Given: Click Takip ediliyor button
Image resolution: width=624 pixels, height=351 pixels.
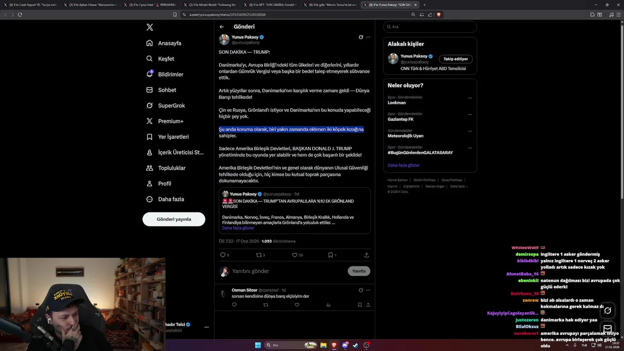Looking at the screenshot, I should tap(456, 59).
